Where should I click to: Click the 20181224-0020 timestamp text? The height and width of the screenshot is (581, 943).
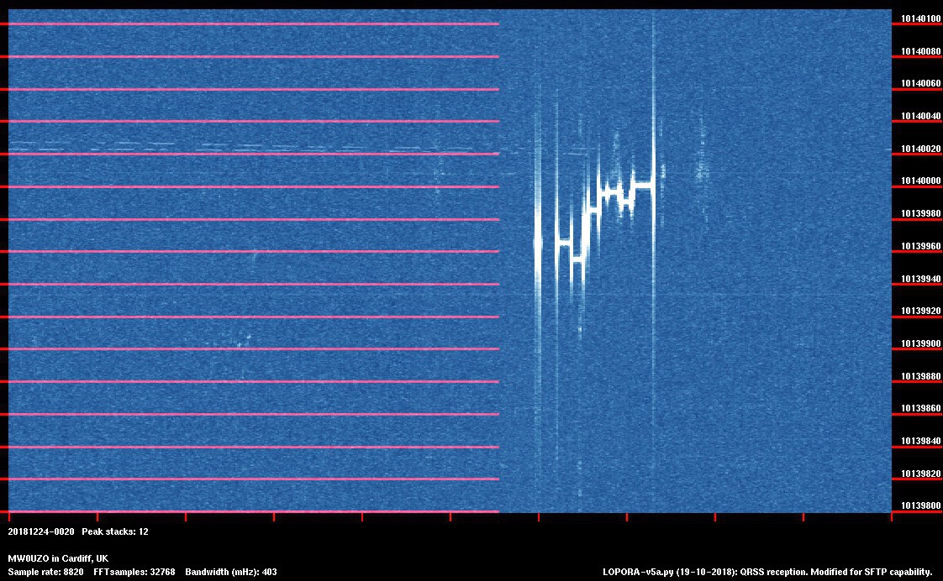pyautogui.click(x=41, y=531)
